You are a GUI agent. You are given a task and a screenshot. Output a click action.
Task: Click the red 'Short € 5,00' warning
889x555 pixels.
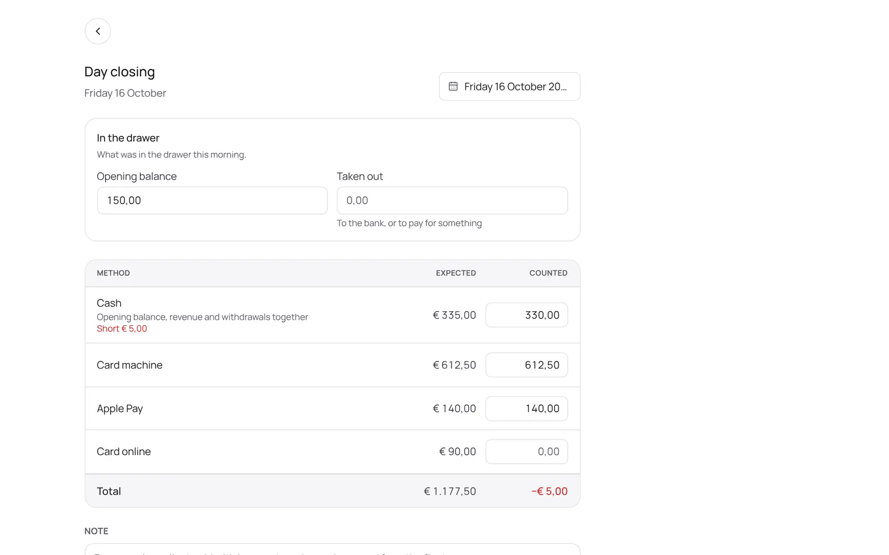[122, 329]
